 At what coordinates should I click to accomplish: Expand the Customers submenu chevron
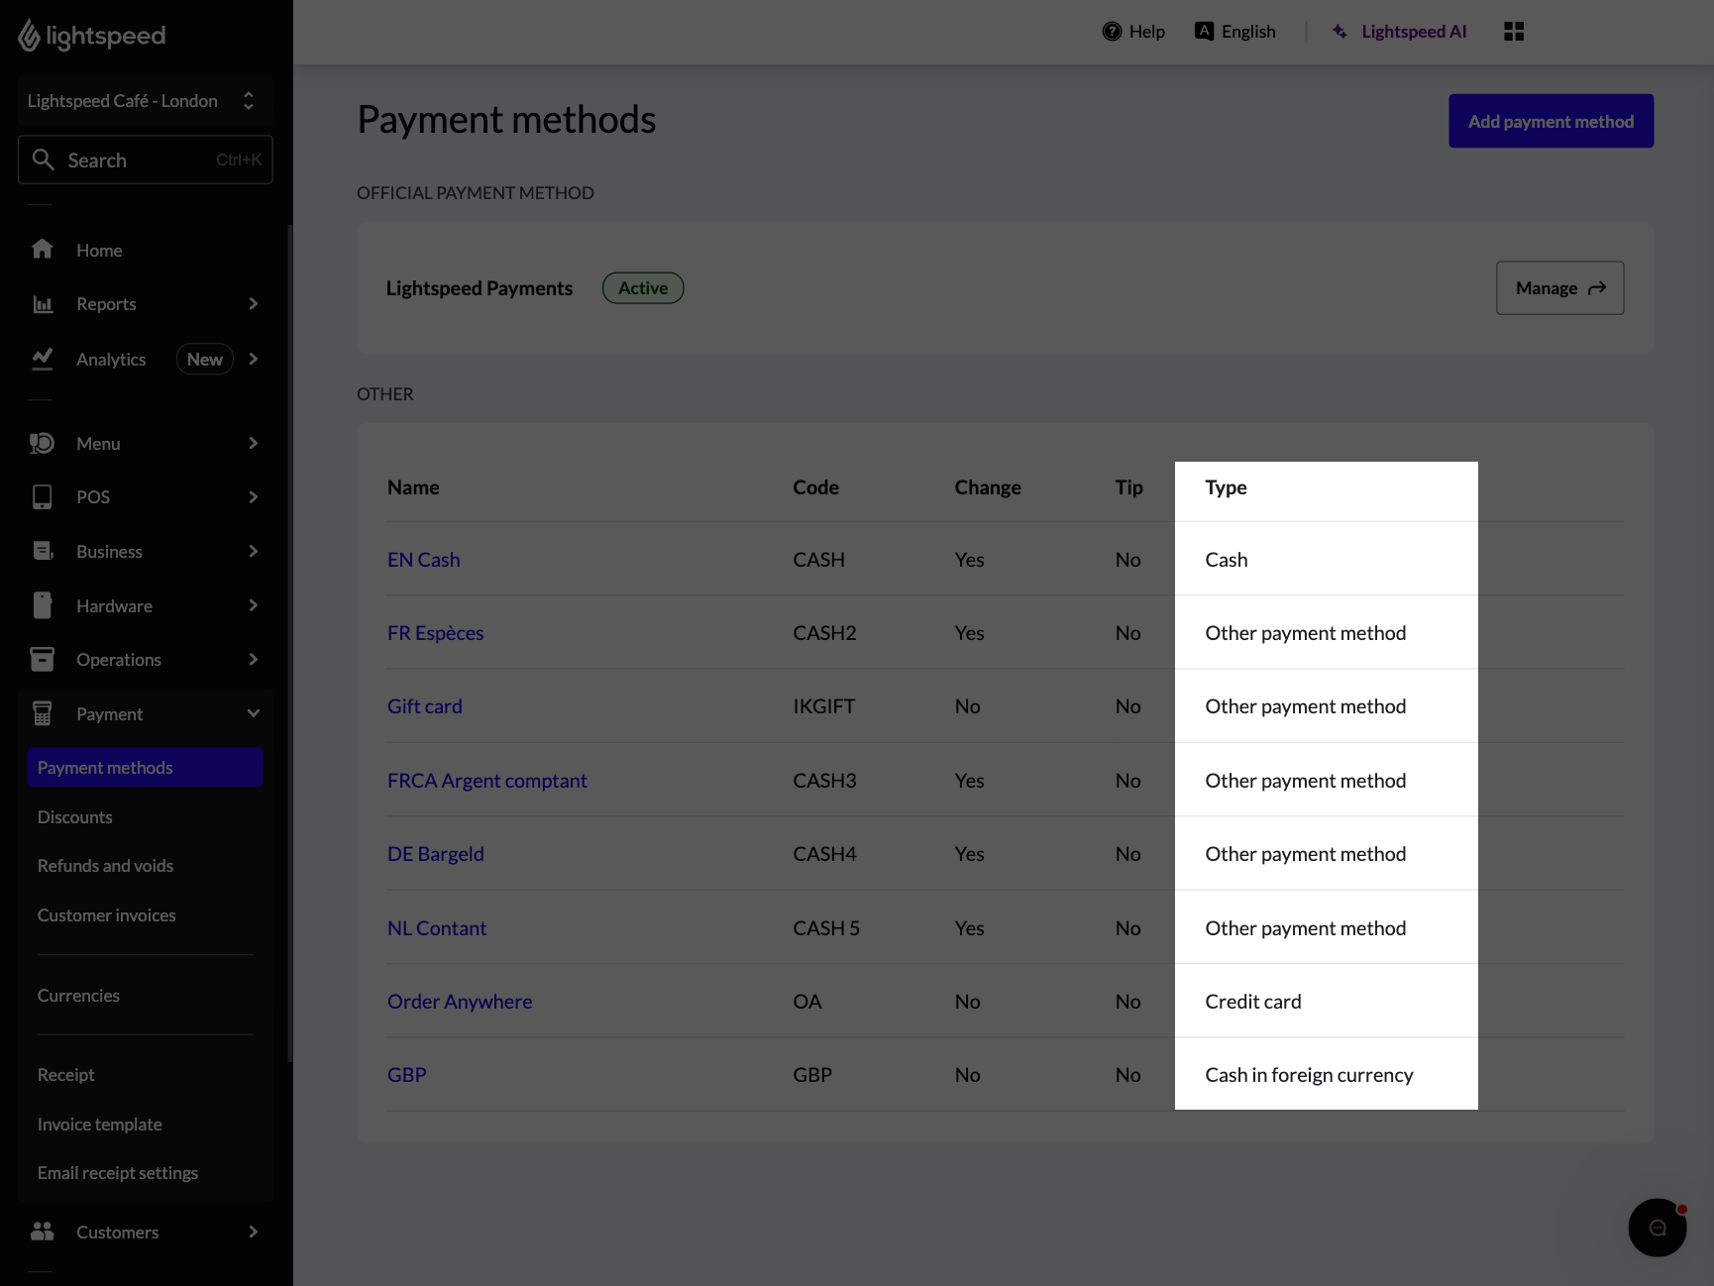tap(253, 1232)
